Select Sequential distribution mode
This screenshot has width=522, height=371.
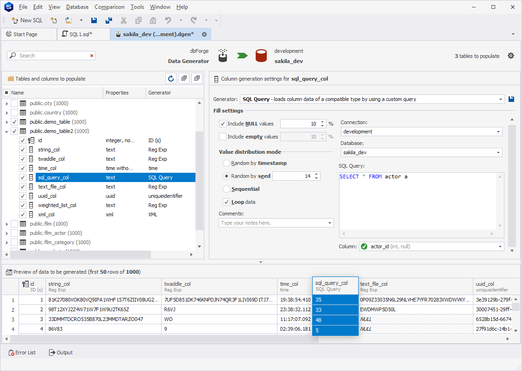[226, 189]
